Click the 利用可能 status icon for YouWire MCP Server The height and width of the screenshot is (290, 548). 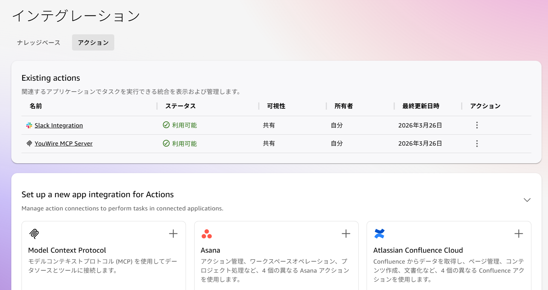point(166,143)
